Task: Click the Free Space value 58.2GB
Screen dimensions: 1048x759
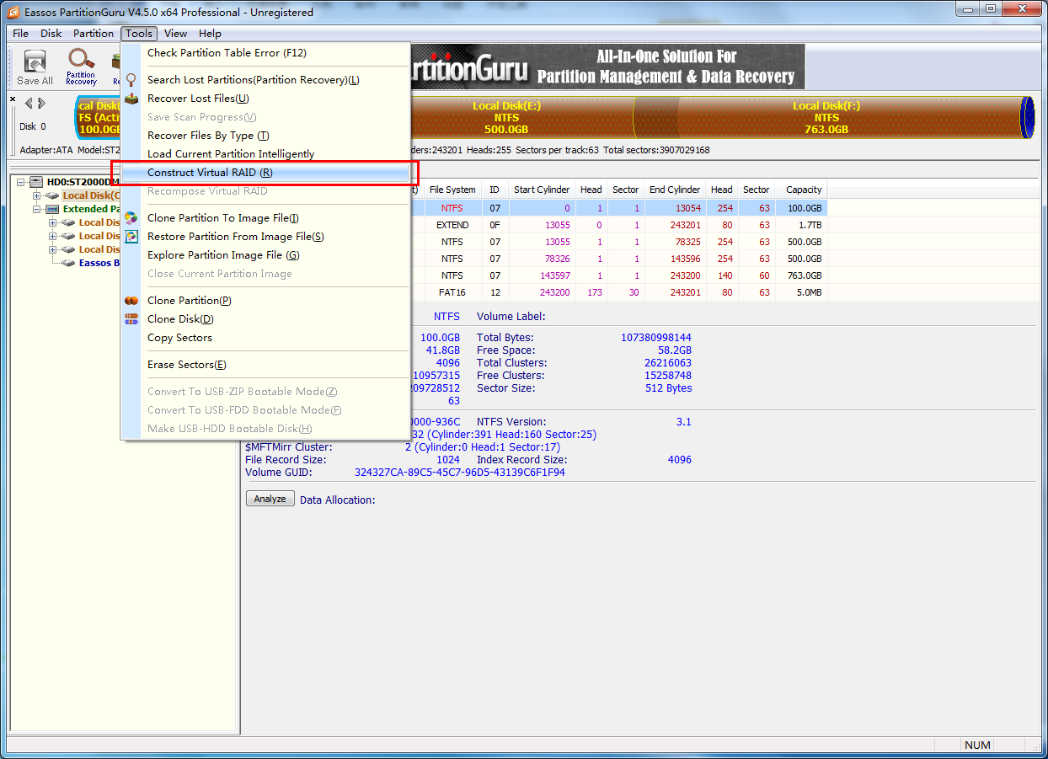Action: pos(675,350)
